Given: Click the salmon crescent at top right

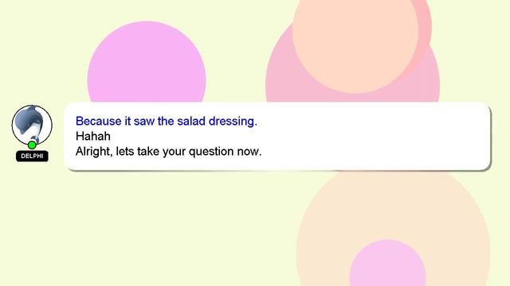Looking at the screenshot, I should point(425,33).
